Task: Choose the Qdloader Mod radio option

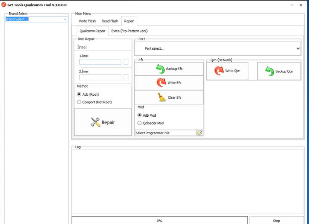Action: click(140, 123)
